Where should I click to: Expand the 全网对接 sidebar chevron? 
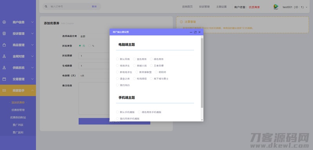pos(32,56)
